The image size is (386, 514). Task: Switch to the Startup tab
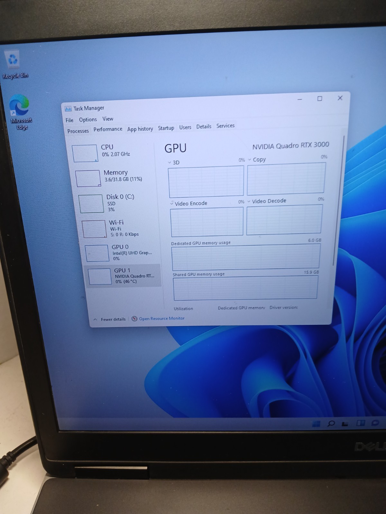(166, 128)
